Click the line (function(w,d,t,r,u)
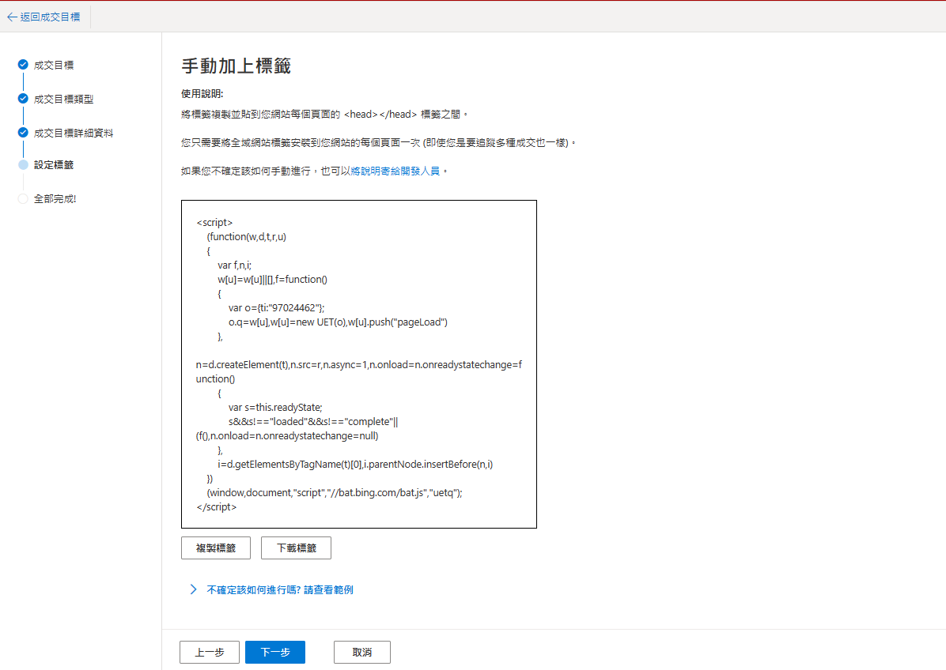This screenshot has width=946, height=670. click(247, 237)
